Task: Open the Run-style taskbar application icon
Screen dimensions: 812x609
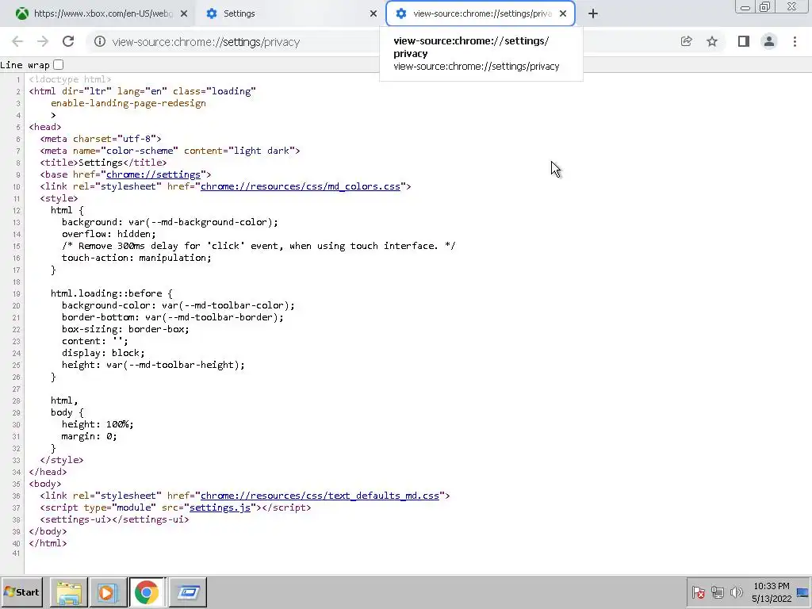Action: tap(188, 592)
